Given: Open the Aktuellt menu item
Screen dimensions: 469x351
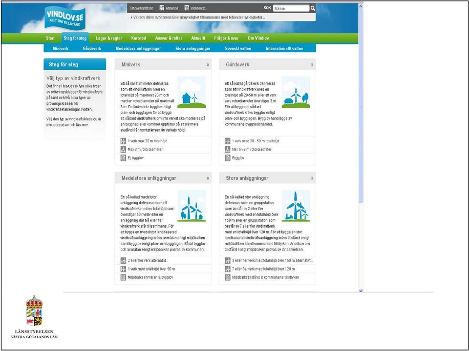Looking at the screenshot, I should [198, 38].
